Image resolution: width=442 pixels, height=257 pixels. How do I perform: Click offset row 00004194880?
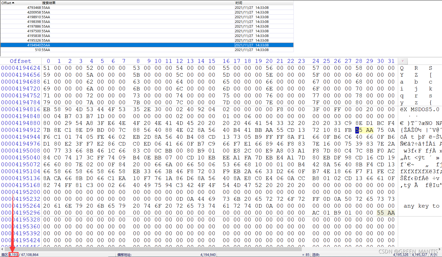[21, 123]
